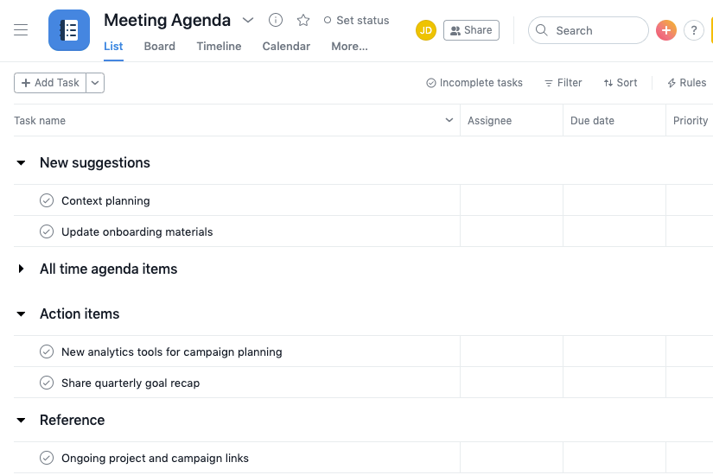Switch to the Board tab
The width and height of the screenshot is (713, 475).
tap(160, 46)
